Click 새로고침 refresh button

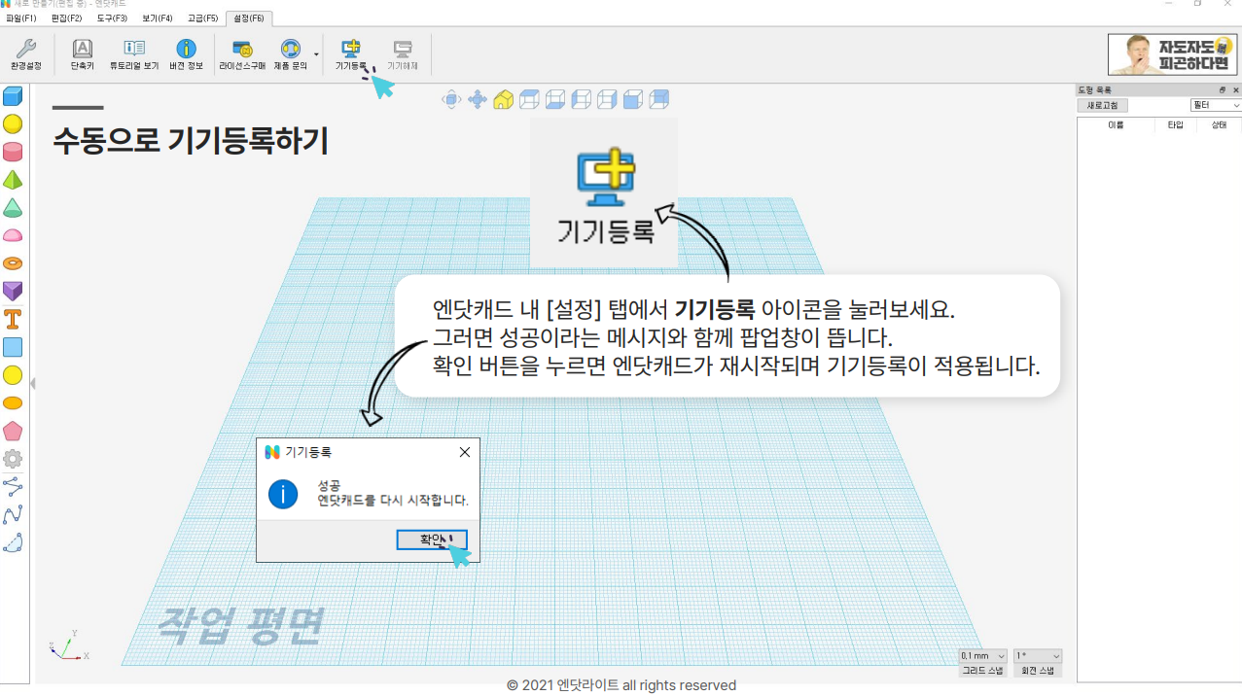tap(1102, 105)
